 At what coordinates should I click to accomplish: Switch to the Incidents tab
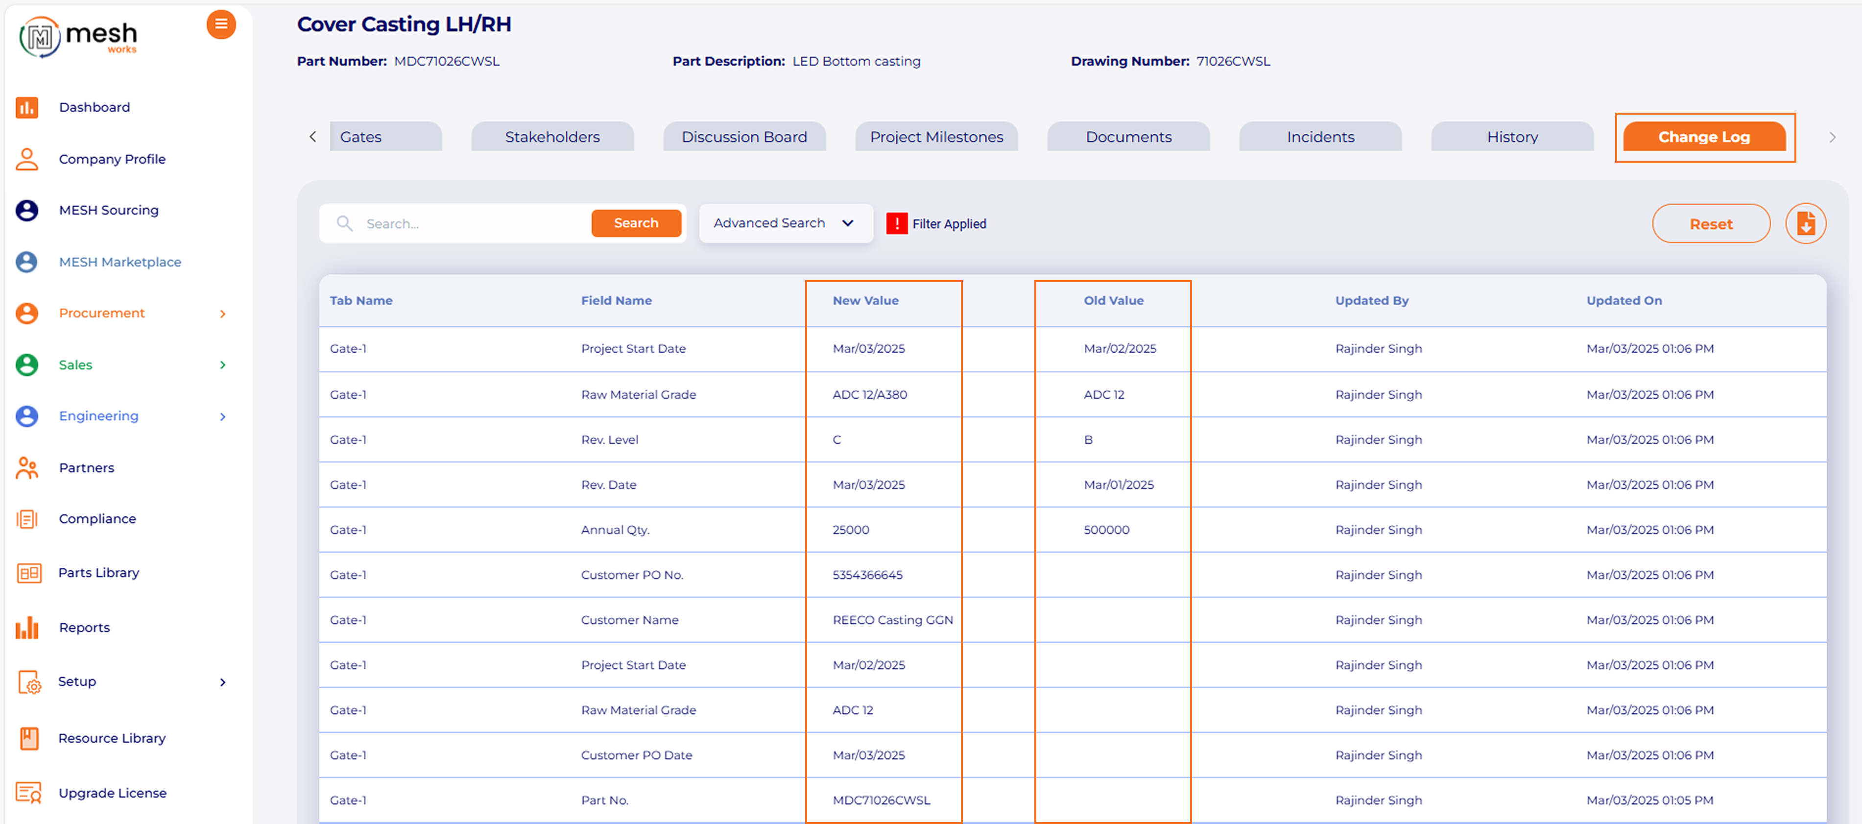pyautogui.click(x=1320, y=137)
